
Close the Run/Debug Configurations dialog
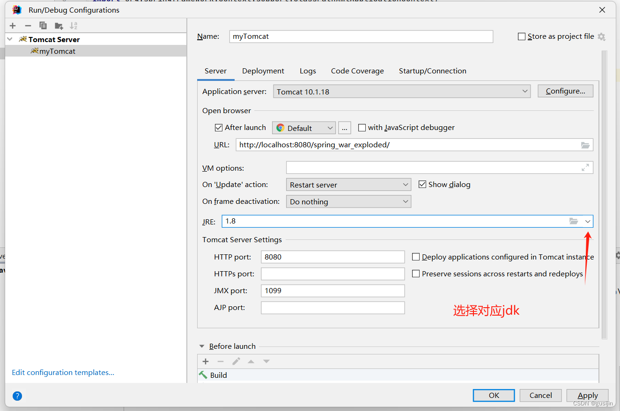[x=601, y=10]
